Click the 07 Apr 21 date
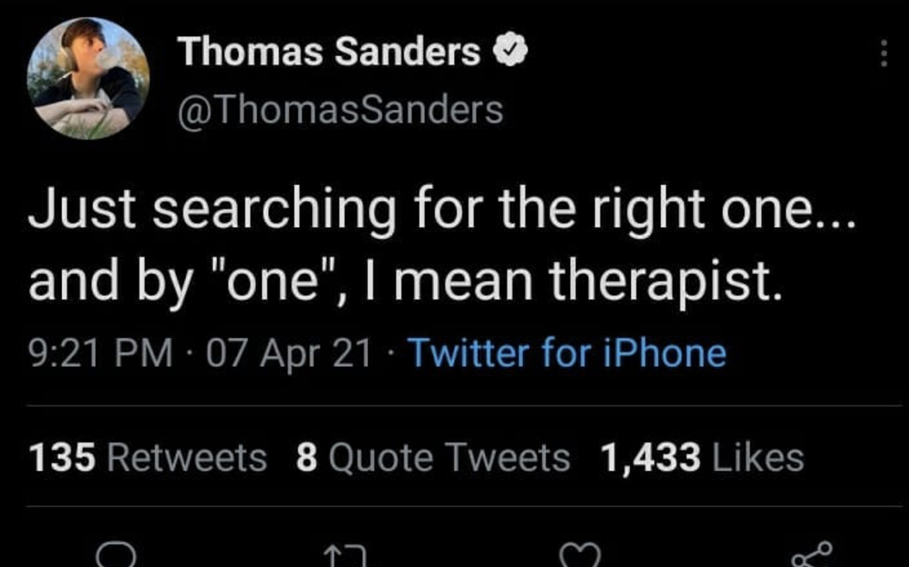 tap(289, 353)
